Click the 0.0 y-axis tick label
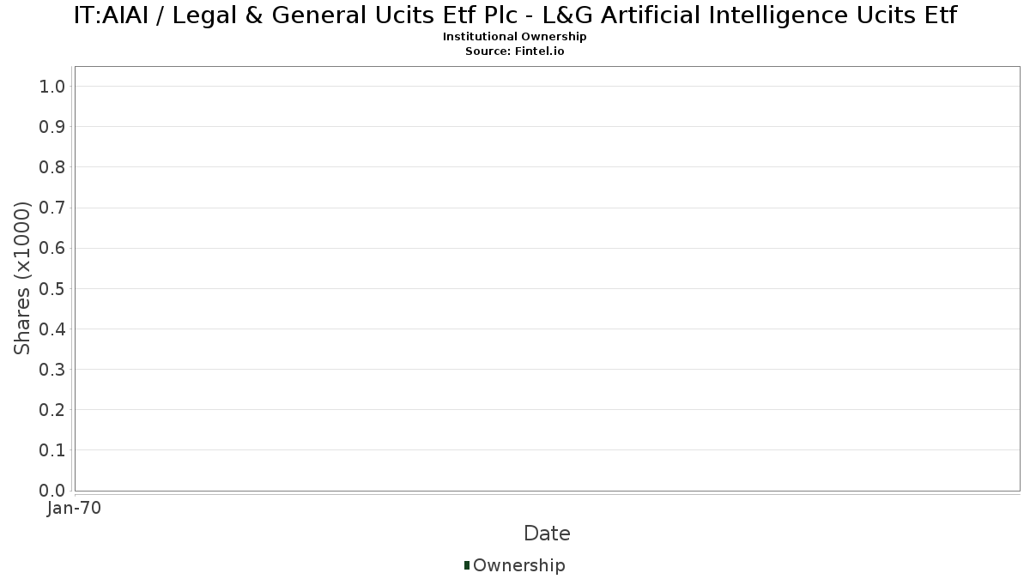This screenshot has height=579, width=1030. pos(52,490)
